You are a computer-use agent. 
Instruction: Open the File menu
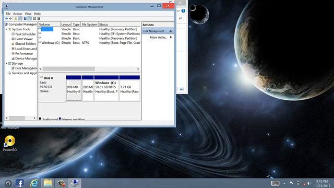pos(8,14)
